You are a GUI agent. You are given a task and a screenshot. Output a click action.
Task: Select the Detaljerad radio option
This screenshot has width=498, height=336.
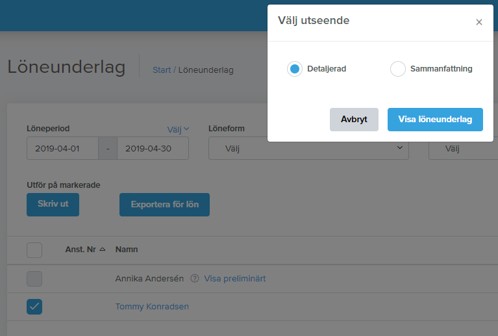click(x=295, y=69)
